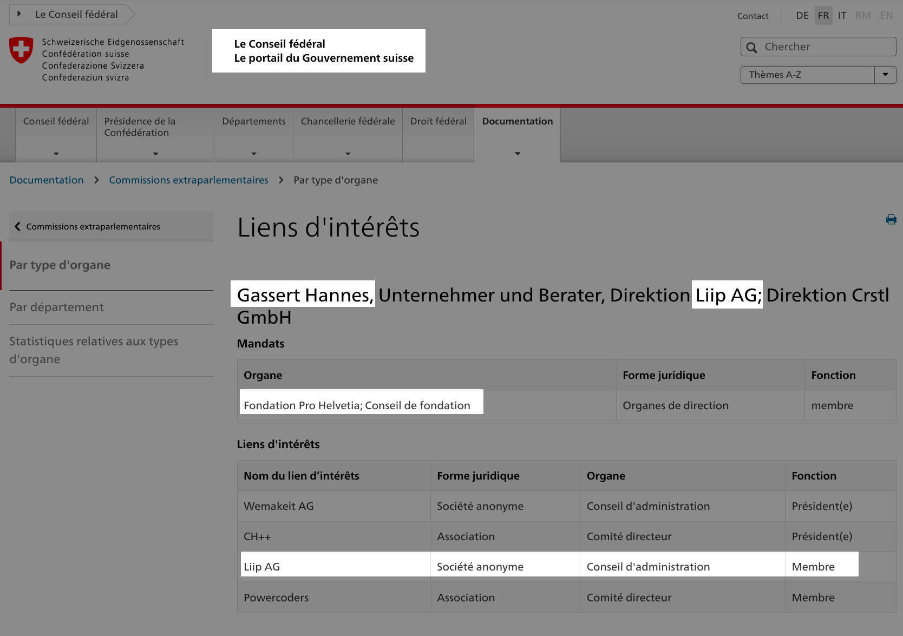
Task: Go back to Commissions extraparlementaires in sidebar
Action: (111, 226)
